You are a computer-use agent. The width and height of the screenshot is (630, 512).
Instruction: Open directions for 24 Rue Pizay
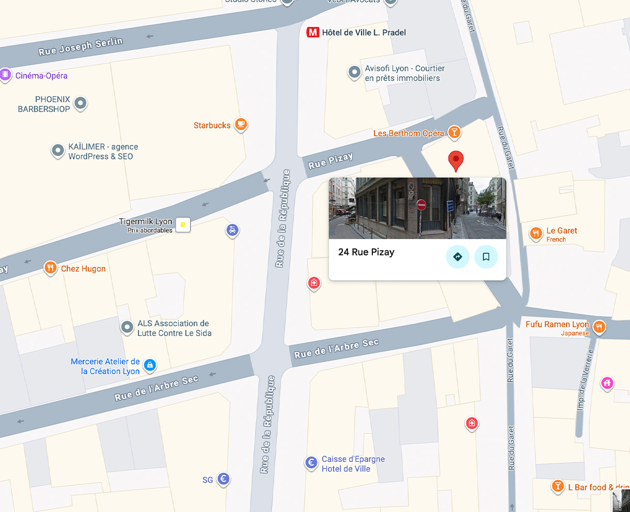click(x=458, y=257)
